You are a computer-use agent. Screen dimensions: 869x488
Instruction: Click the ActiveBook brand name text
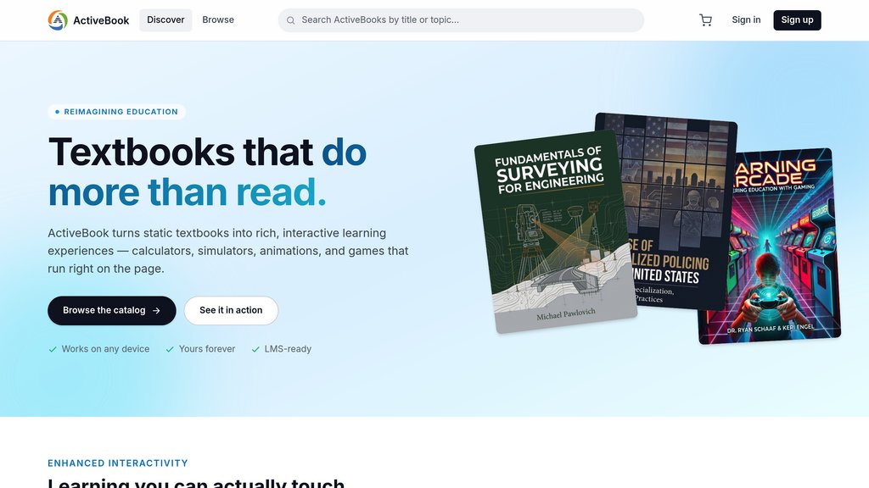(x=101, y=20)
